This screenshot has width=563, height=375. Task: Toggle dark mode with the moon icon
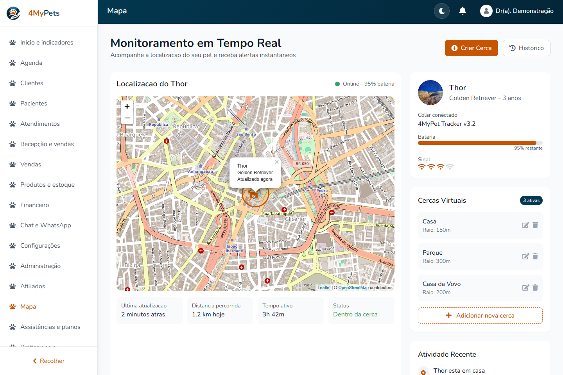click(x=442, y=11)
